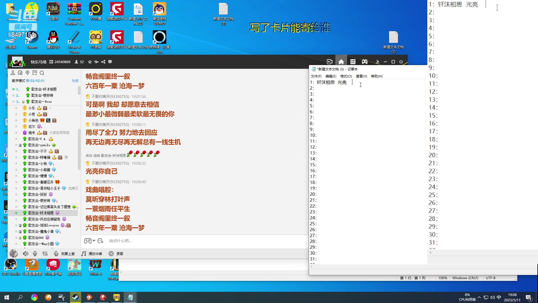
Task: Click the user list vertical scrollbar
Action: click(x=79, y=149)
